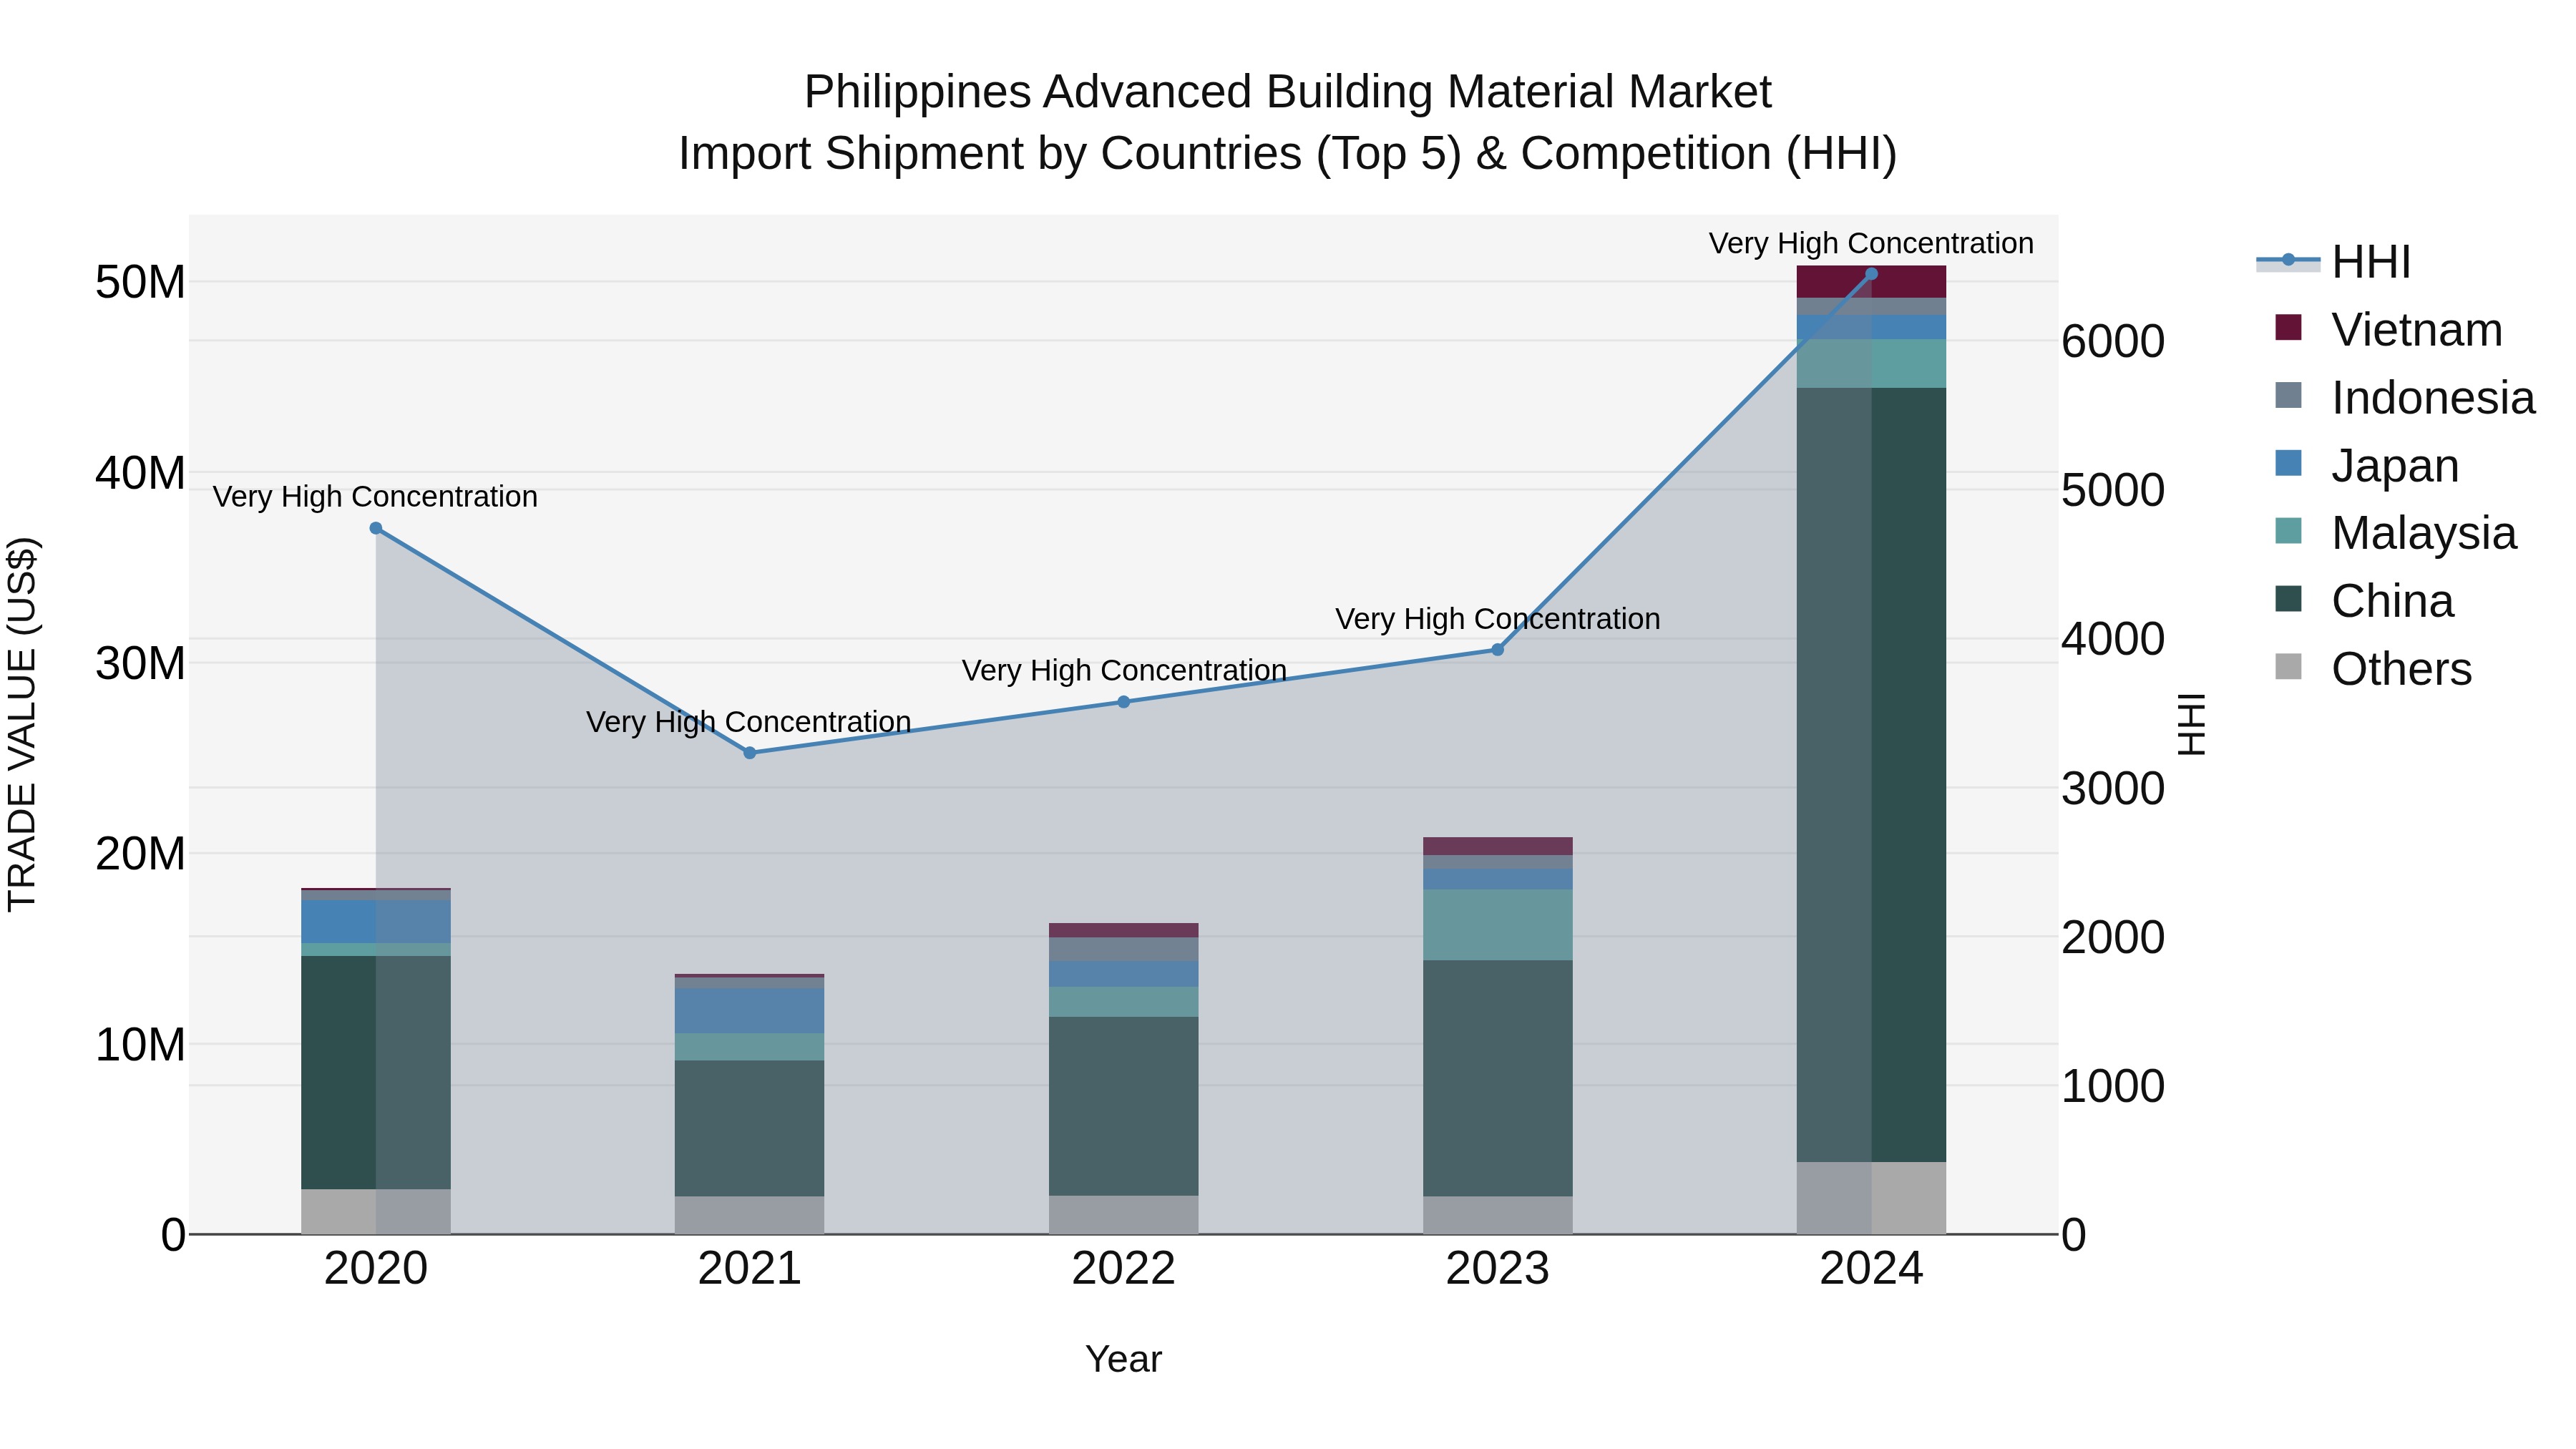Click the Japan segment of 2021 bar

pos(750,1011)
